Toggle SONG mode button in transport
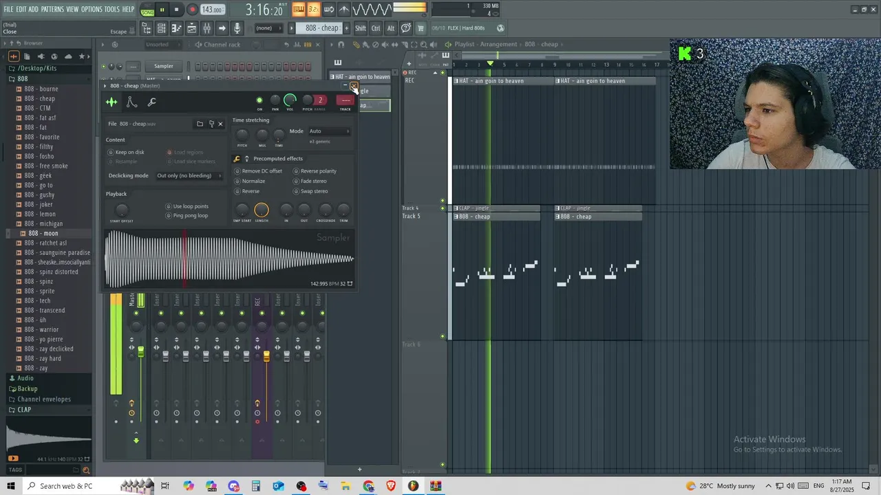Screen dimensions: 881x495 click(x=147, y=10)
